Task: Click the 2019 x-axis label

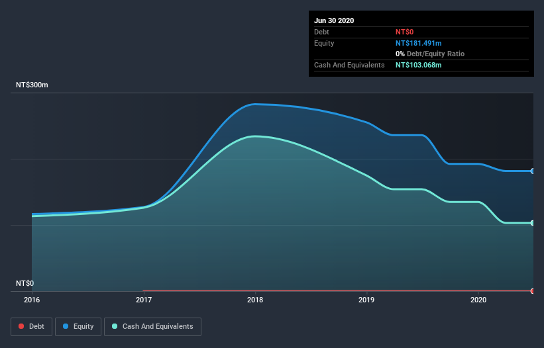Action: pyautogui.click(x=366, y=300)
